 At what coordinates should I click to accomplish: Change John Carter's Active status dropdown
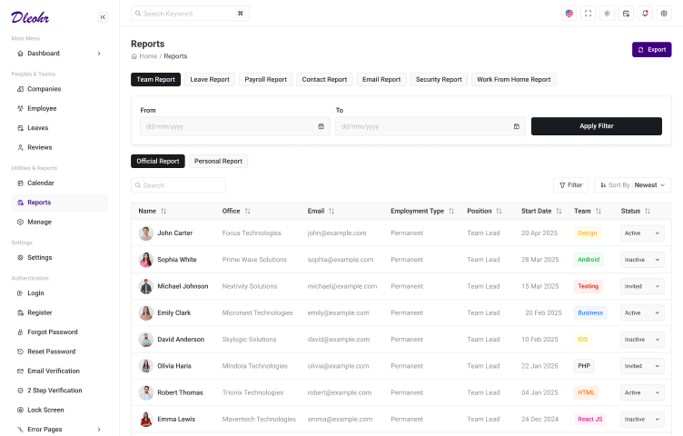pyautogui.click(x=642, y=233)
